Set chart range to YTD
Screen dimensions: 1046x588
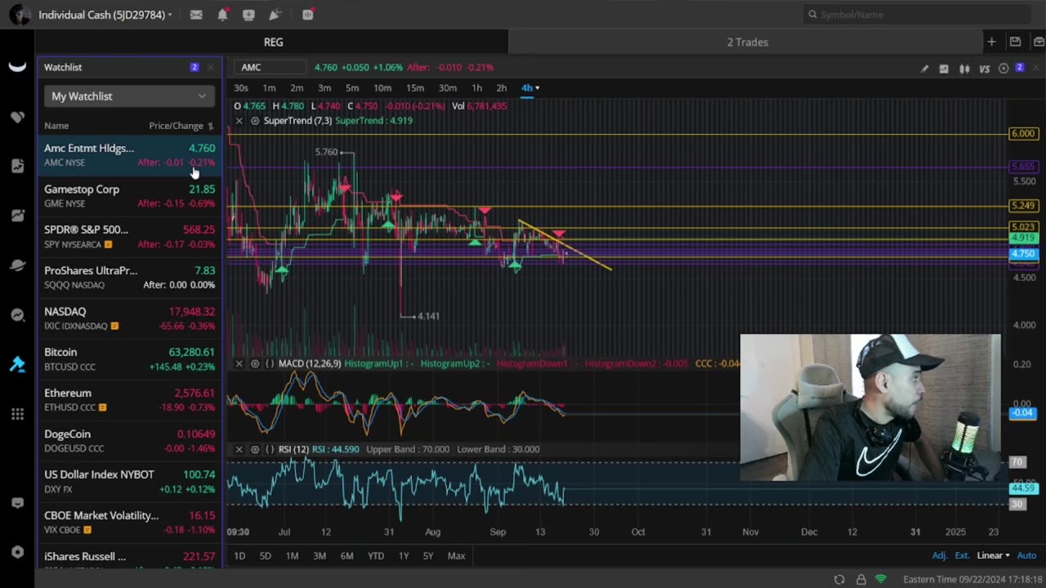coord(375,556)
